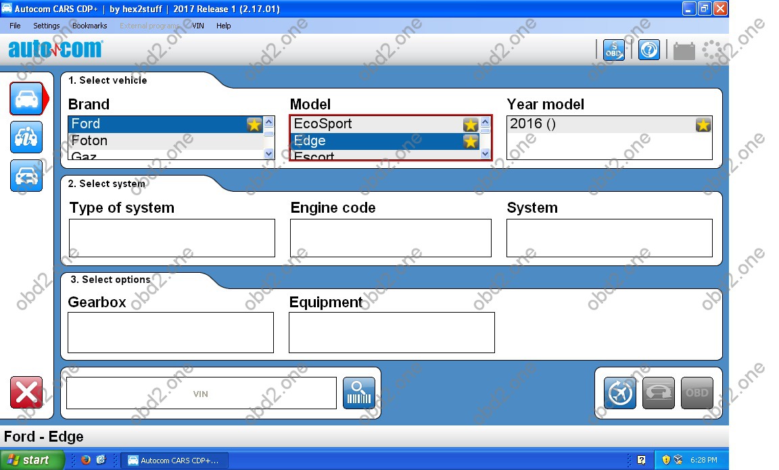Click the System list box

click(609, 238)
